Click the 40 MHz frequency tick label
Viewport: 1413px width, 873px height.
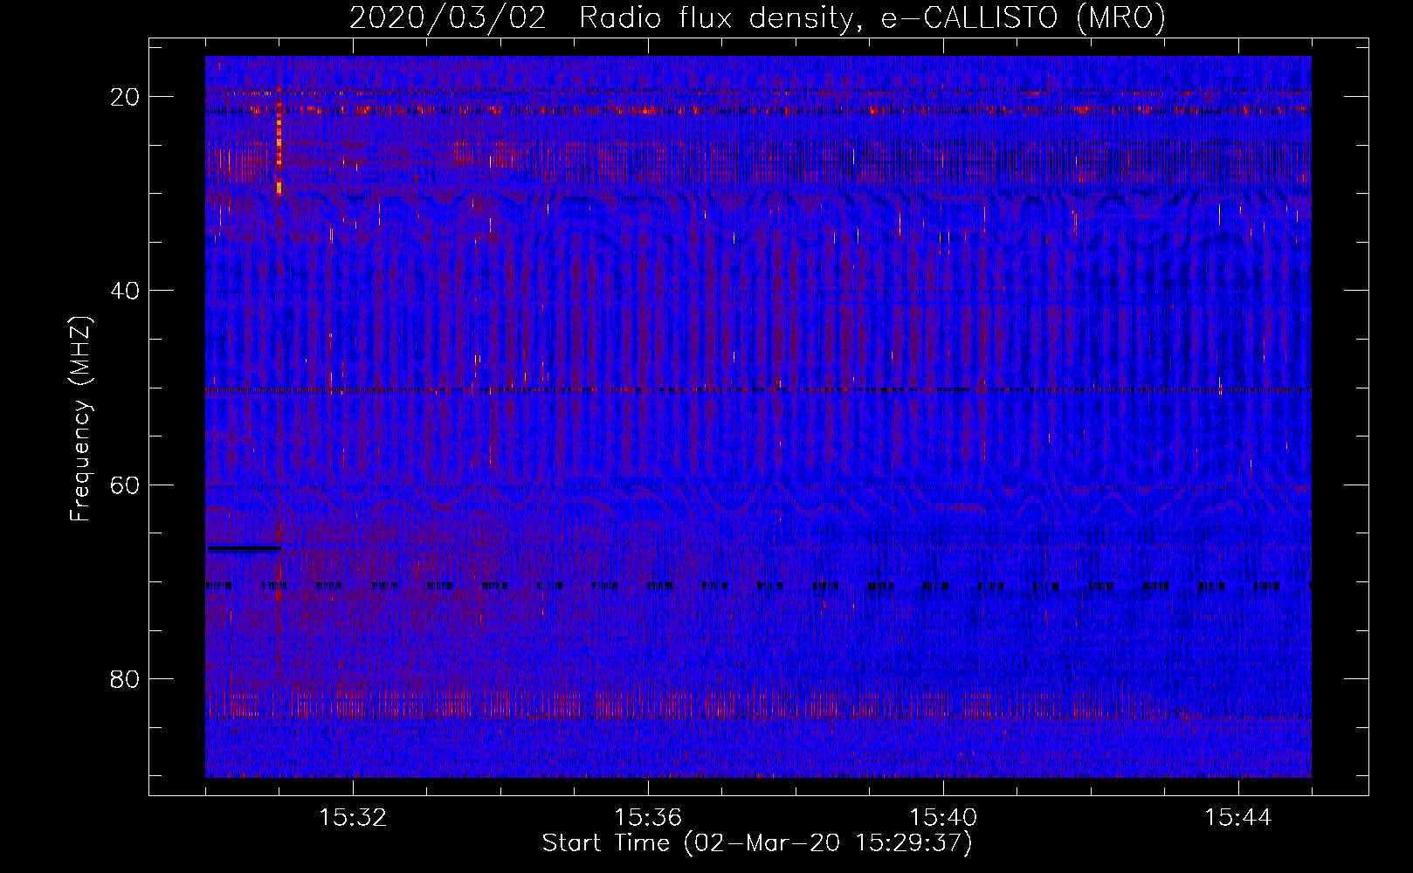125,291
